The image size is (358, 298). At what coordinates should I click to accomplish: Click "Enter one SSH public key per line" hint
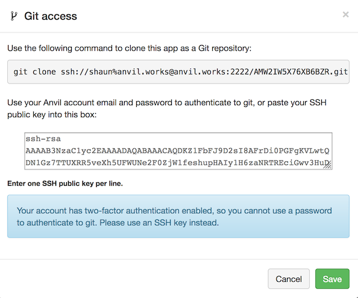point(65,183)
